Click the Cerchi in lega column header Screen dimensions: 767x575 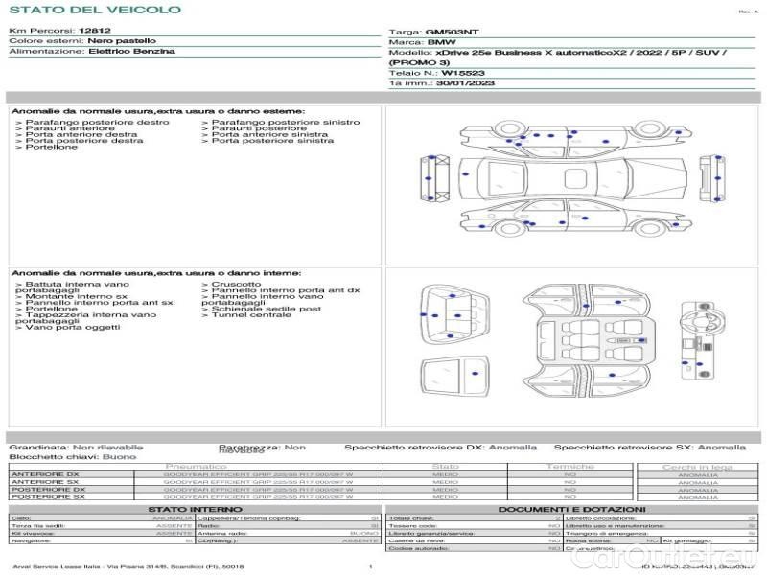pyautogui.click(x=697, y=467)
